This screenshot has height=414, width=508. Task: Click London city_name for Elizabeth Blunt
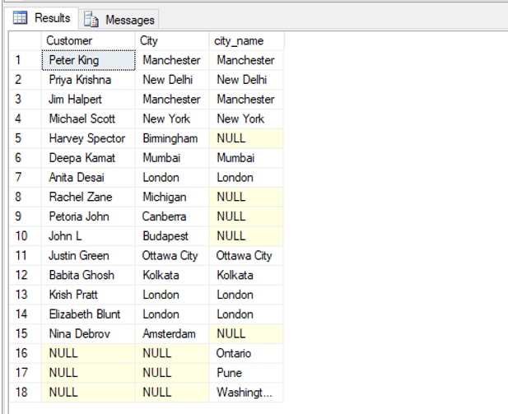pos(246,314)
